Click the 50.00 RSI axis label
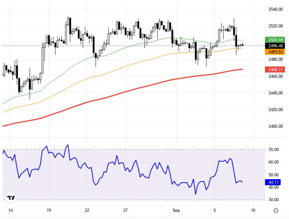289x219 pixels. click(274, 175)
